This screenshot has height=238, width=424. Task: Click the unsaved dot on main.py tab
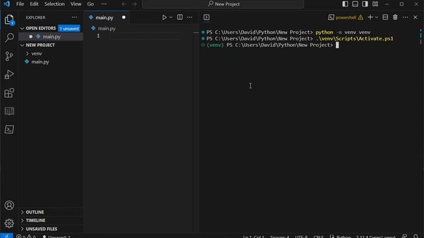point(124,17)
